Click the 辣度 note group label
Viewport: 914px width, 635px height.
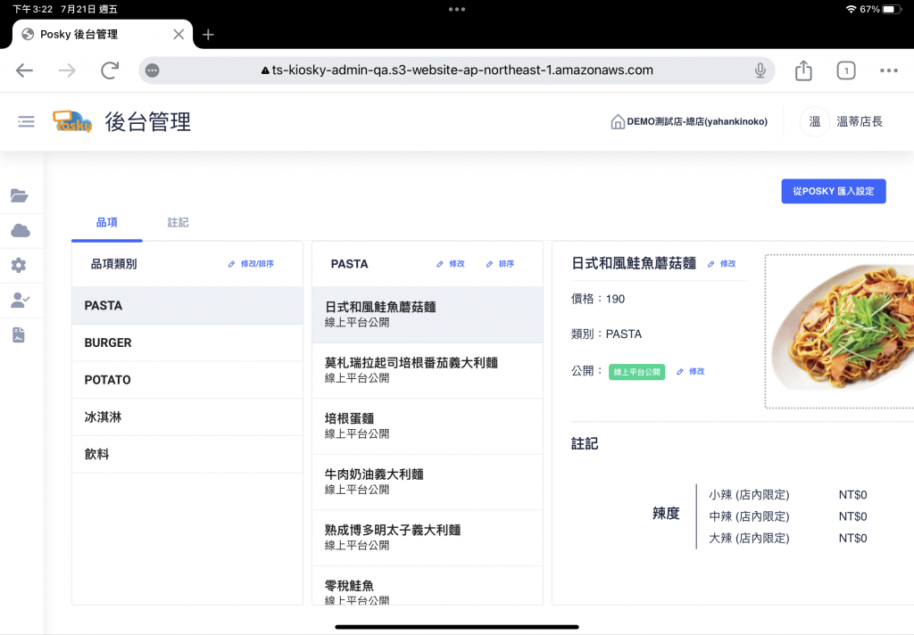click(x=666, y=513)
